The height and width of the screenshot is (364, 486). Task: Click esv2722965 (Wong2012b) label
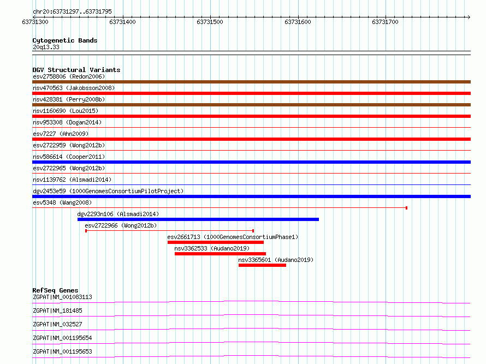point(69,168)
